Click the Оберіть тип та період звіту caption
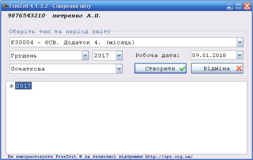The width and height of the screenshot is (253, 160). click(x=60, y=31)
